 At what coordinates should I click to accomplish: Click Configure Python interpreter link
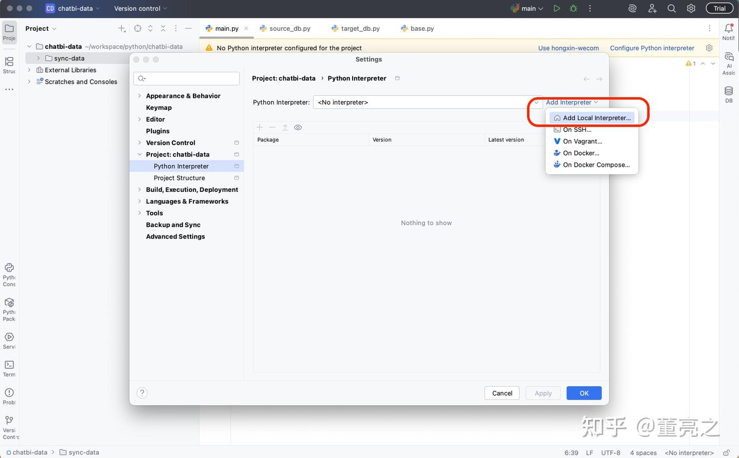652,48
